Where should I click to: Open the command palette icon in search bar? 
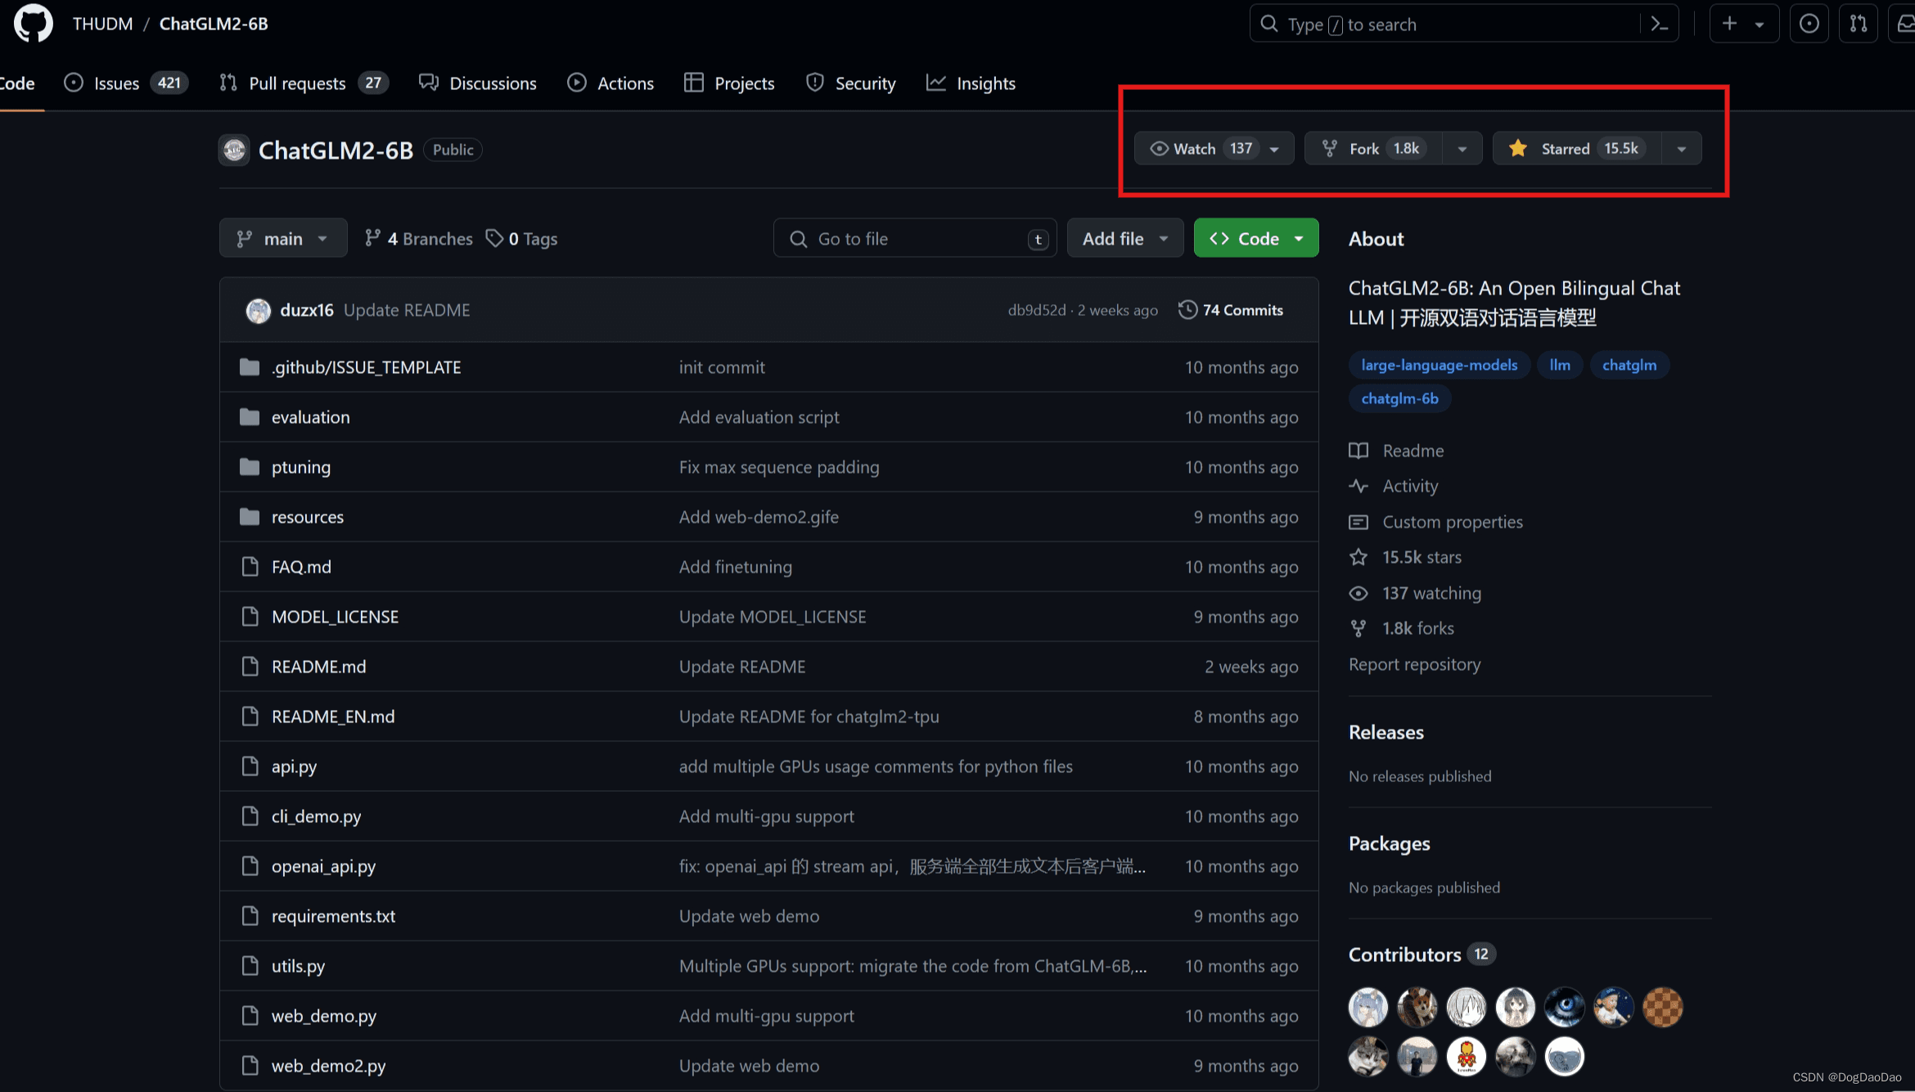click(x=1659, y=25)
